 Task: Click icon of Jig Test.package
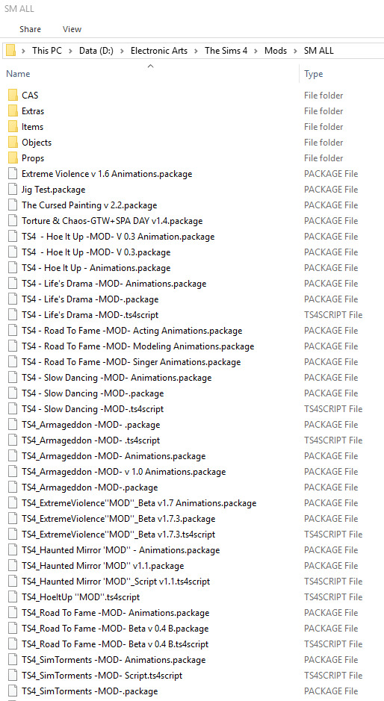coord(13,190)
